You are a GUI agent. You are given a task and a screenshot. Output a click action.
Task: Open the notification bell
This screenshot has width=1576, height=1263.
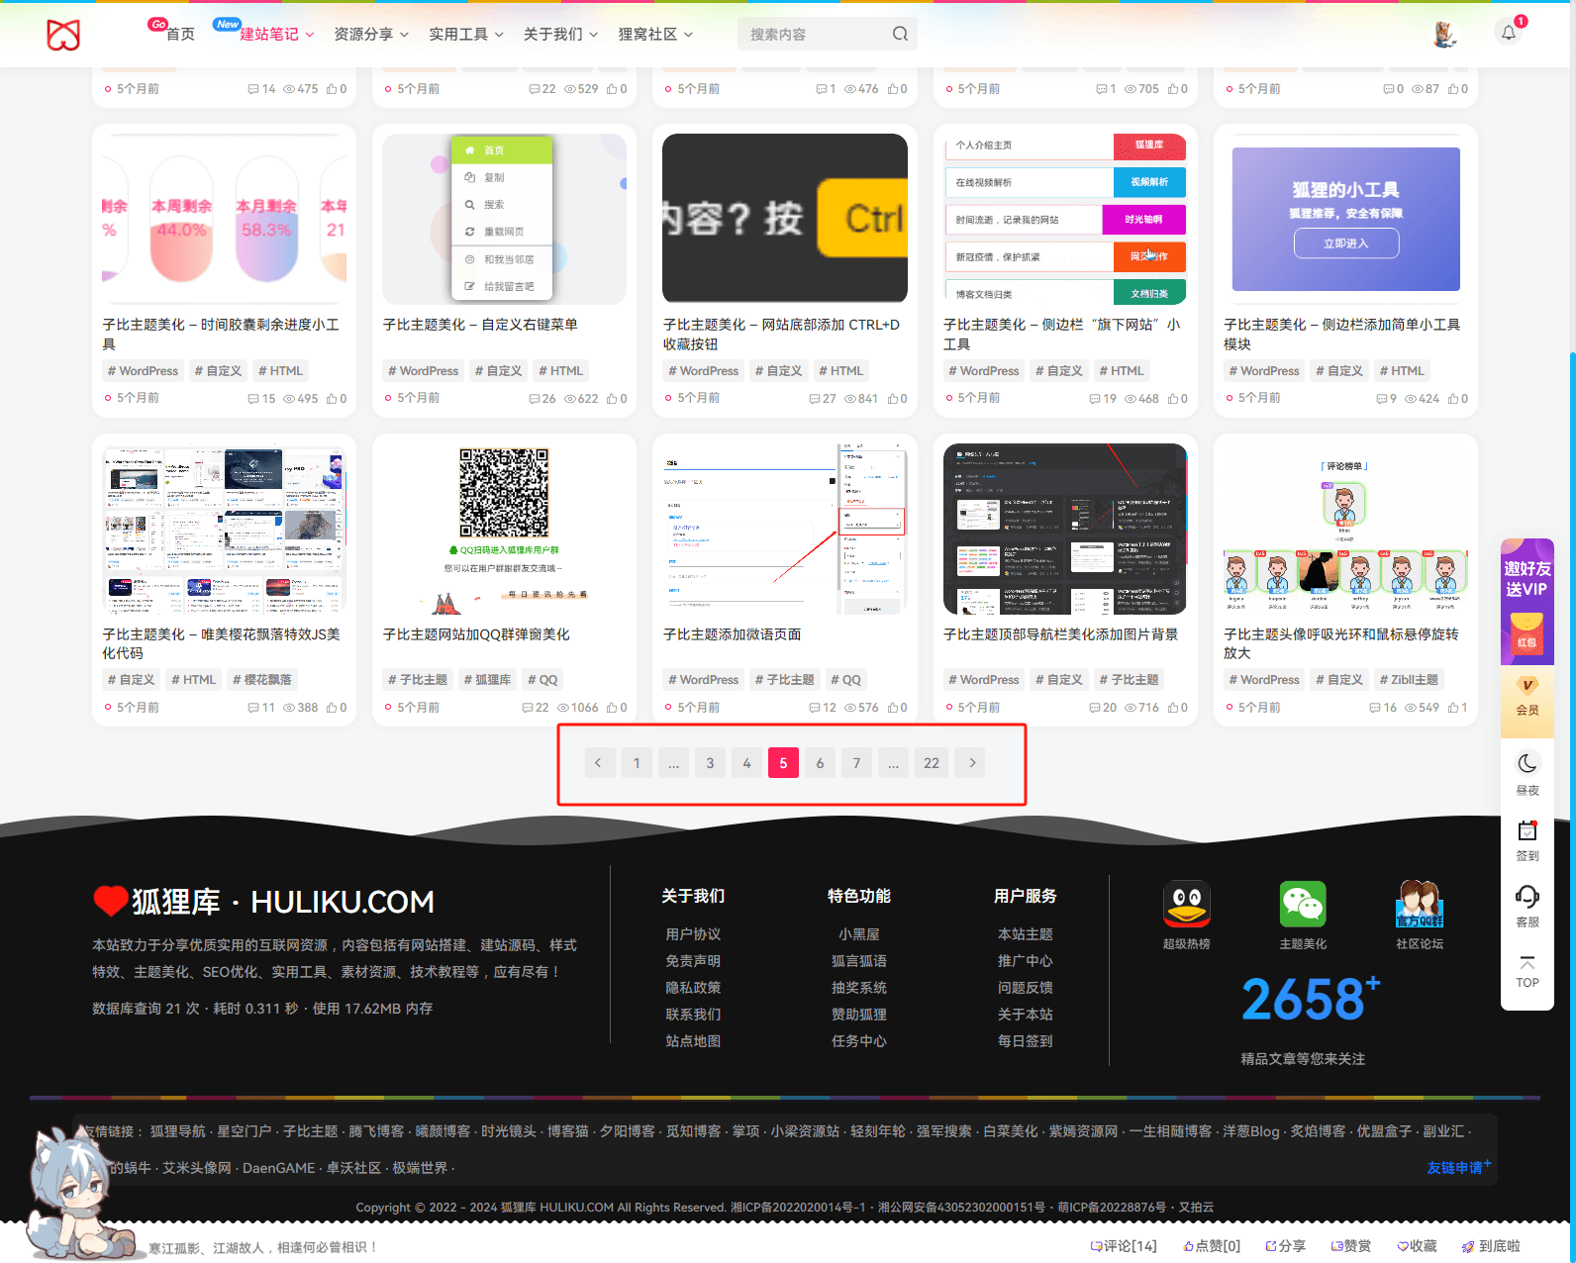(1508, 34)
